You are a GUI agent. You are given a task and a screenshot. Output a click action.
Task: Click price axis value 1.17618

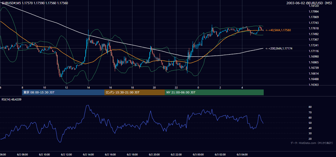coord(313,28)
